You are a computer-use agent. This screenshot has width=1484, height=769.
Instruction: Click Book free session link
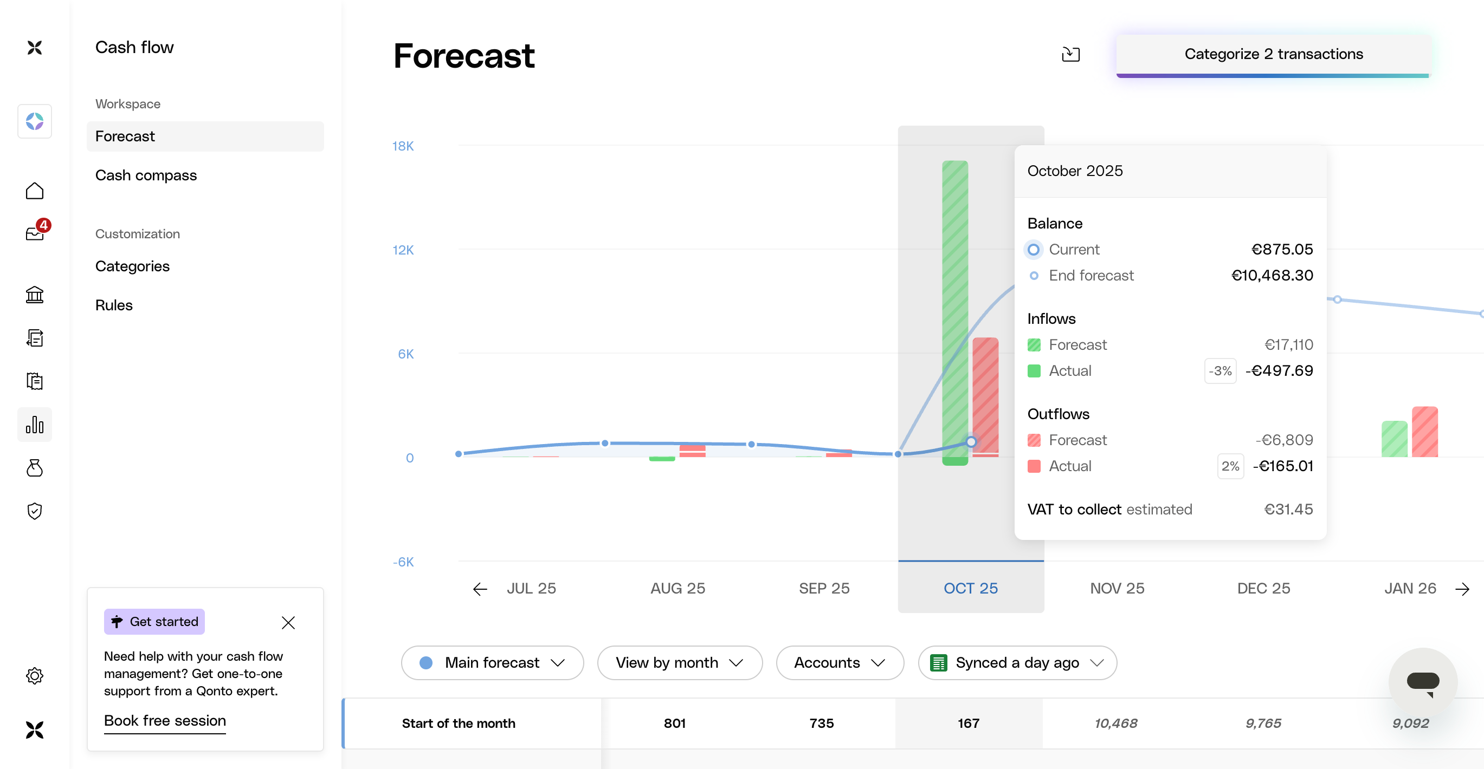(165, 721)
